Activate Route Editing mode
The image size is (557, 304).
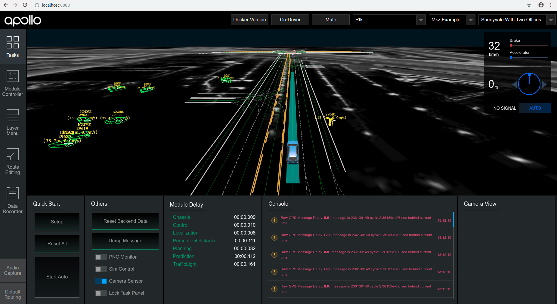coord(13,161)
